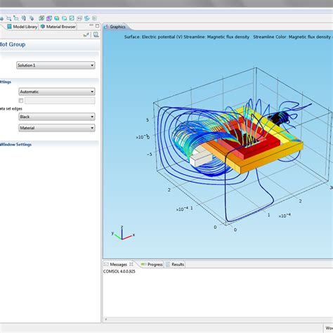
Task: Click the toolbar icon immediately left of the green crossed-out icon
Action: pyautogui.click(x=32, y=18)
